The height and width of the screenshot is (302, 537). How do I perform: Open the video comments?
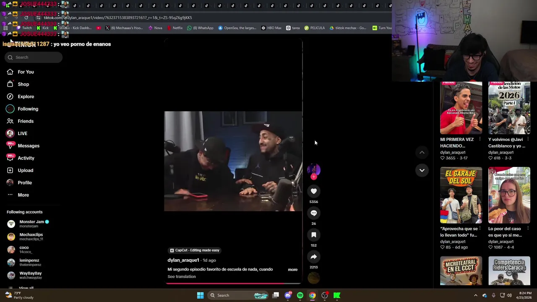pos(313,213)
